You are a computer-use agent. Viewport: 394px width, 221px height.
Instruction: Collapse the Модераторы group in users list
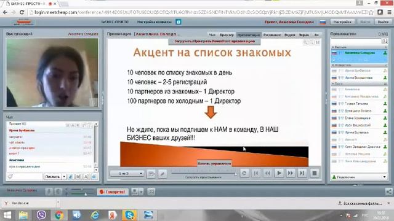(x=360, y=65)
